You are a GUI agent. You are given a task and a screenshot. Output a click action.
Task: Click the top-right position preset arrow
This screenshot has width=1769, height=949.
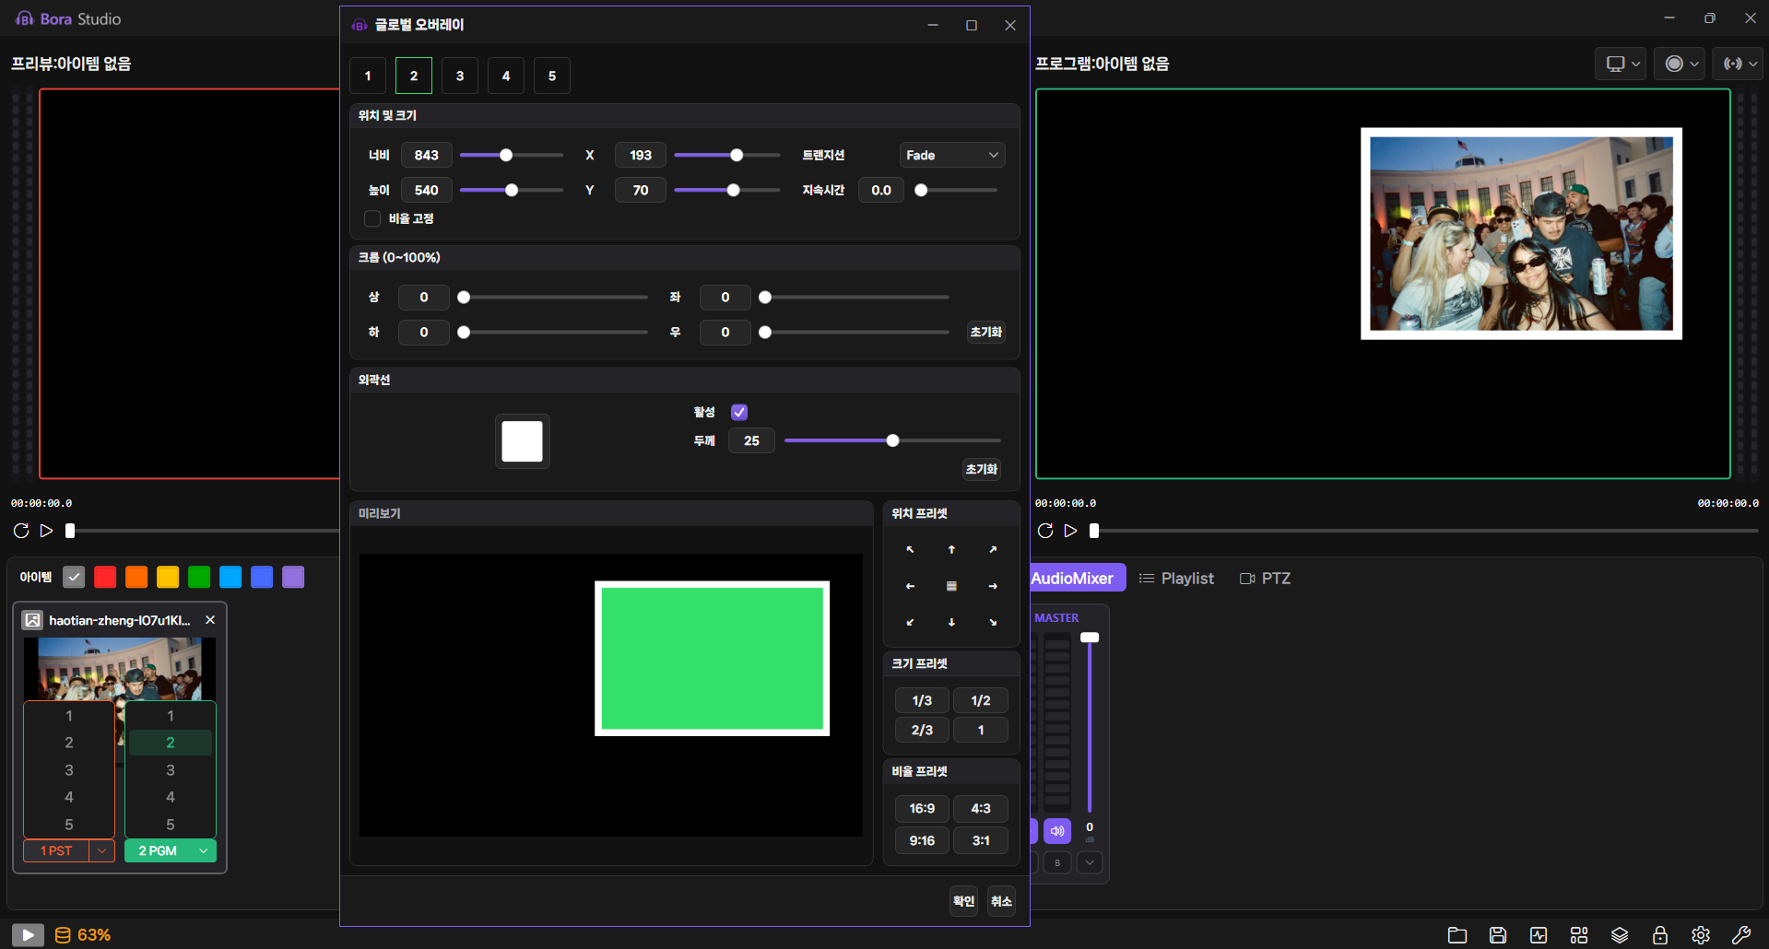pyautogui.click(x=993, y=550)
